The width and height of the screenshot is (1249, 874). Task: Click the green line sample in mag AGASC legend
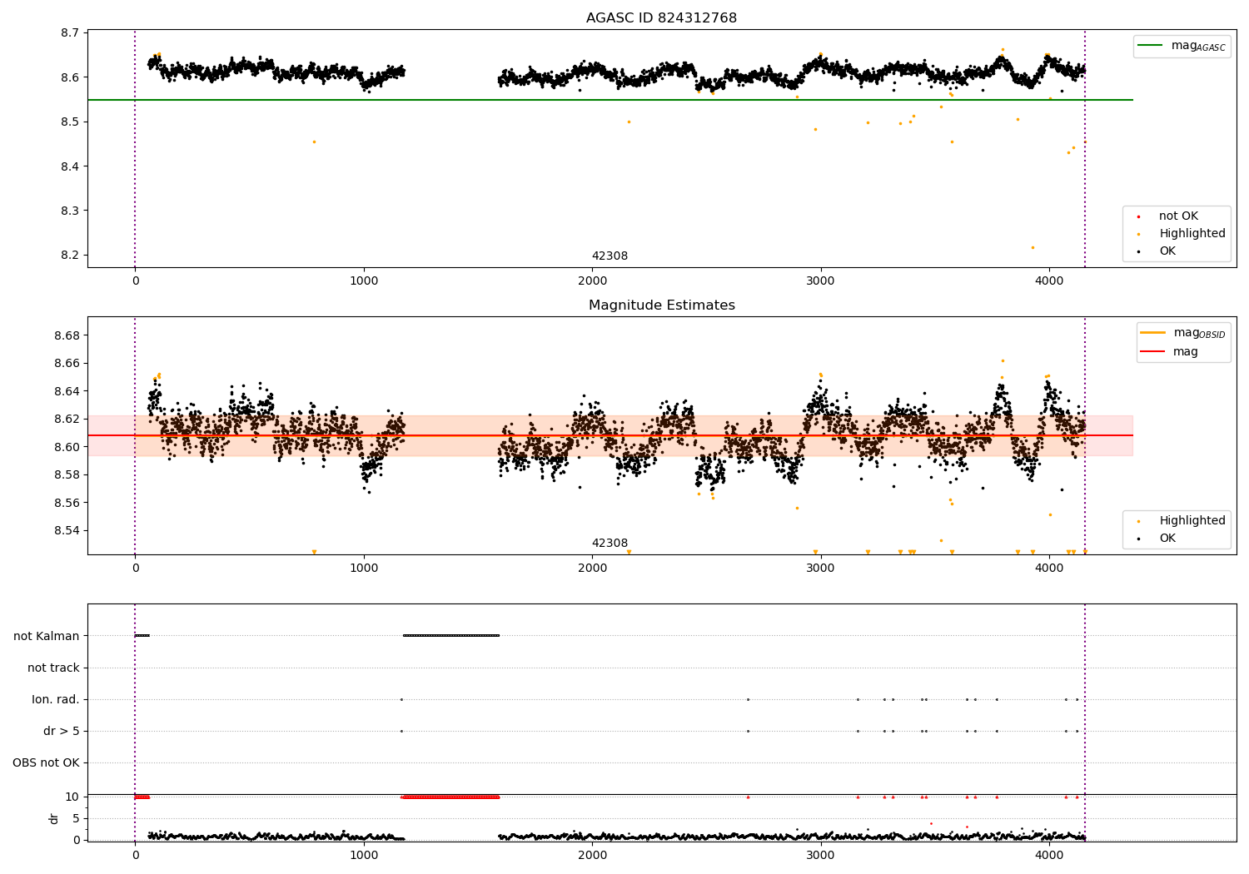point(1152,46)
